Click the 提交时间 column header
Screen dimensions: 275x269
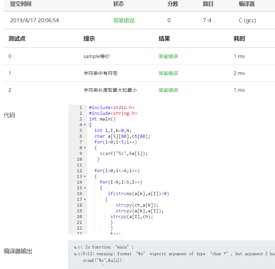point(21,4)
